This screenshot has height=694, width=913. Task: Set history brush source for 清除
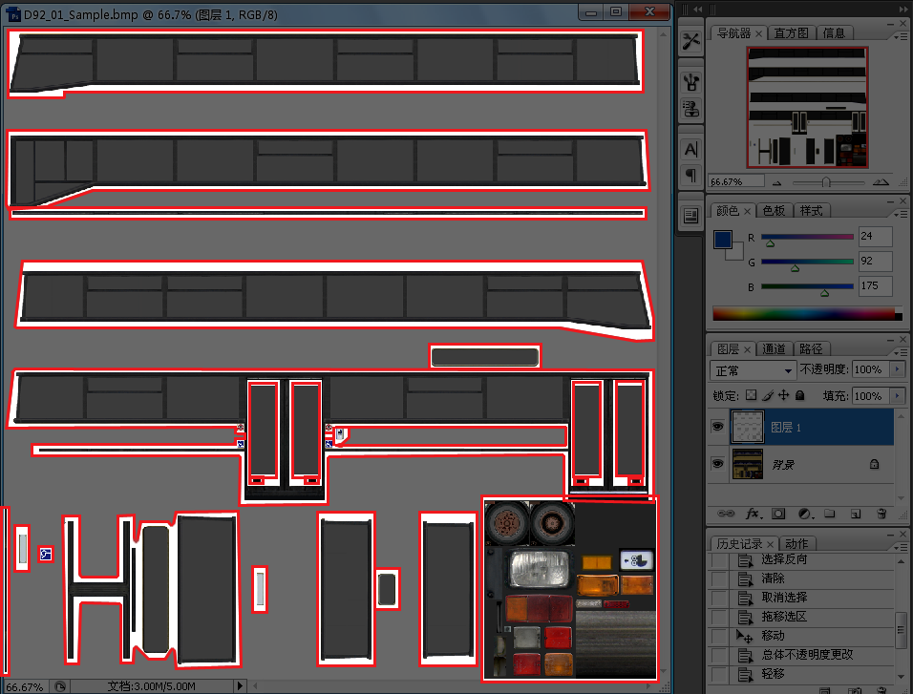[x=719, y=579]
